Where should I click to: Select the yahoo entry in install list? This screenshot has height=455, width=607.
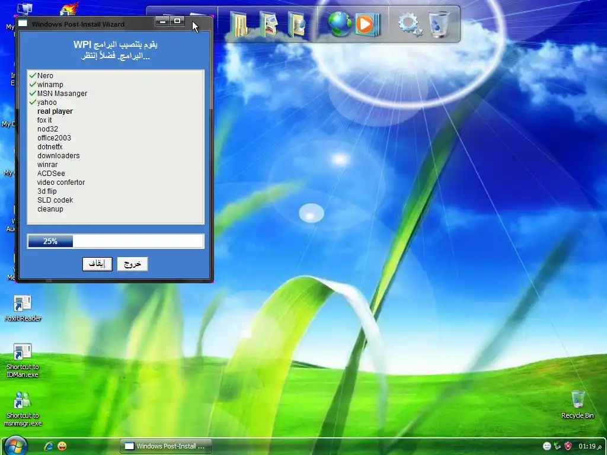pos(47,102)
